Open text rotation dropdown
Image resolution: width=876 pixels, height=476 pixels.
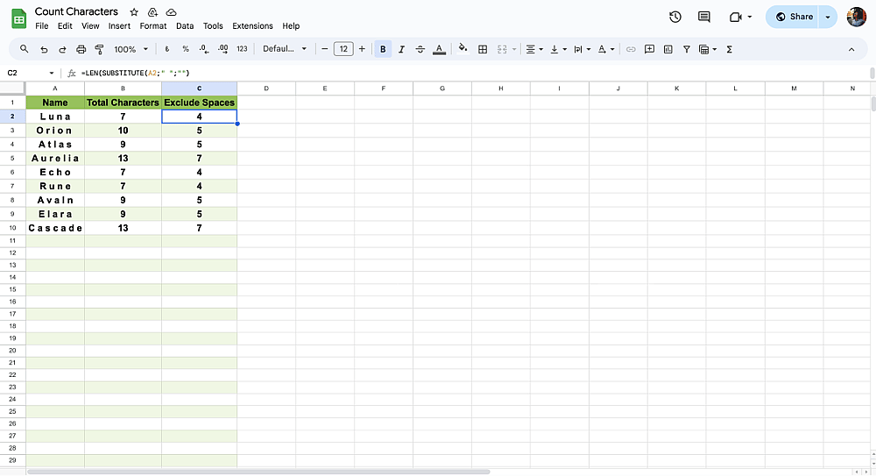pos(606,49)
